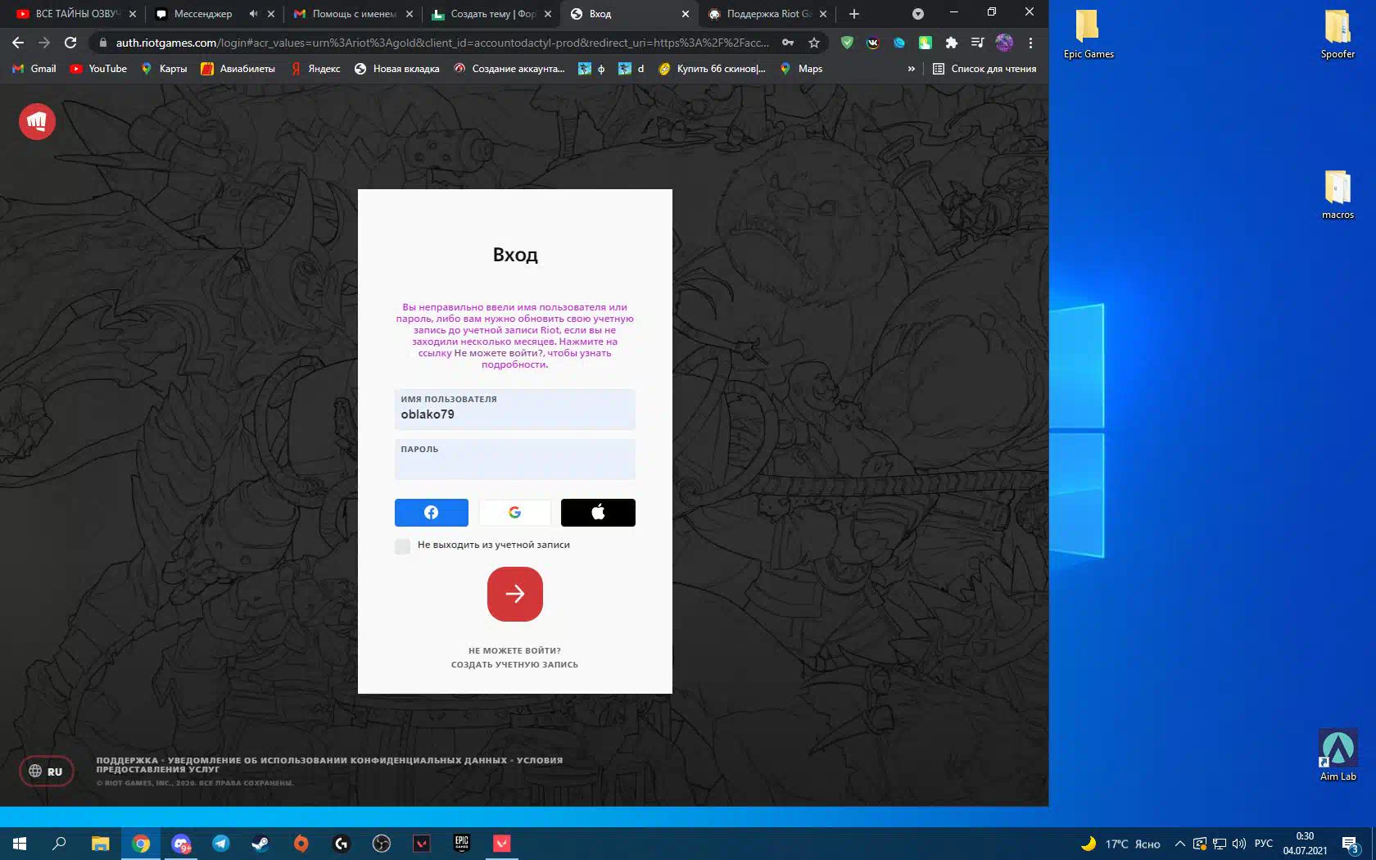
Task: Expand hidden bookmarks overflow chevron
Action: (x=911, y=69)
